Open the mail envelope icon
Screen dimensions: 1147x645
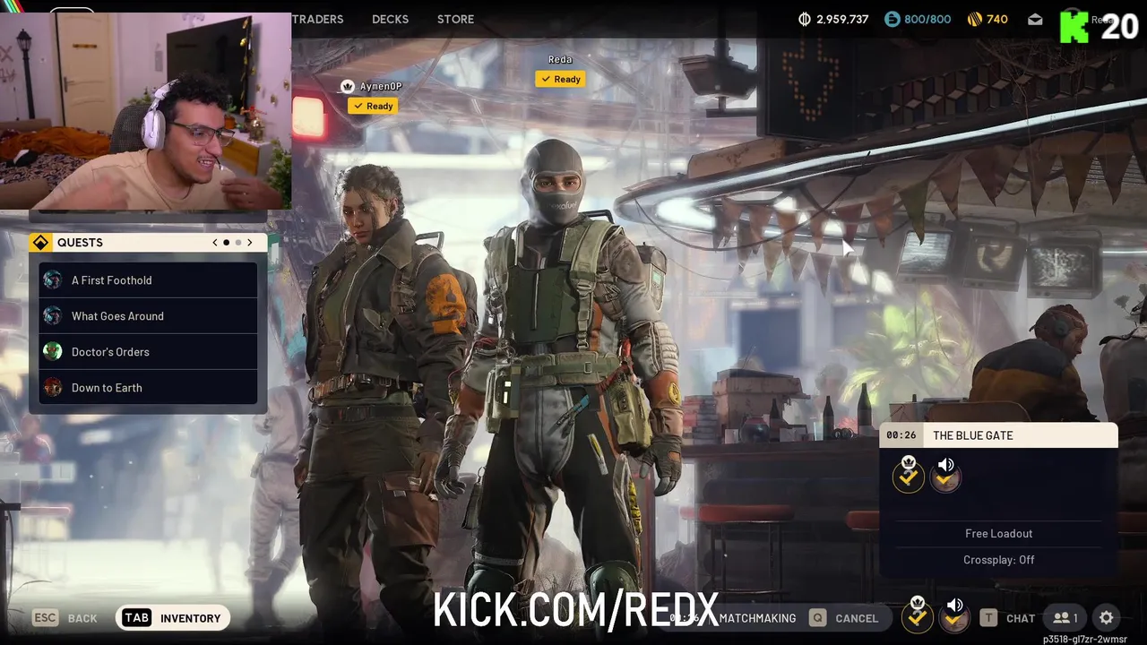pyautogui.click(x=1035, y=19)
